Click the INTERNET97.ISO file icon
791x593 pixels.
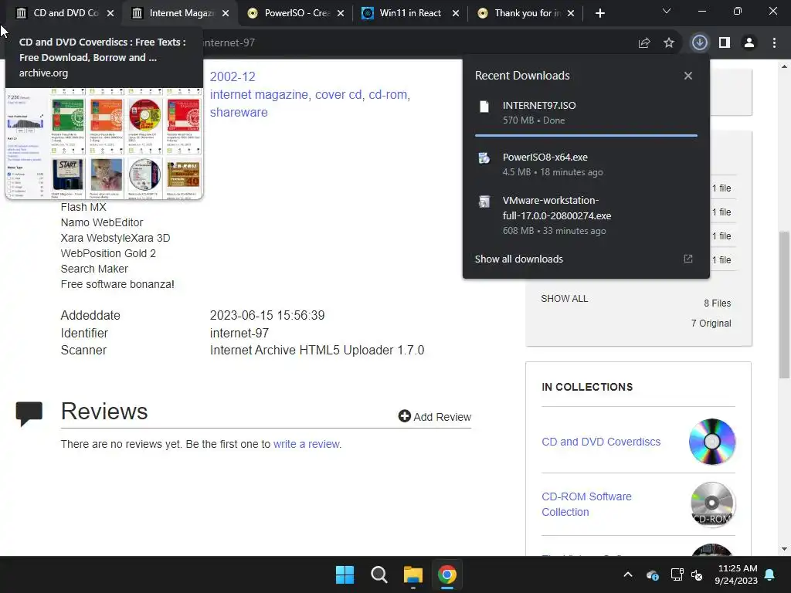point(484,107)
